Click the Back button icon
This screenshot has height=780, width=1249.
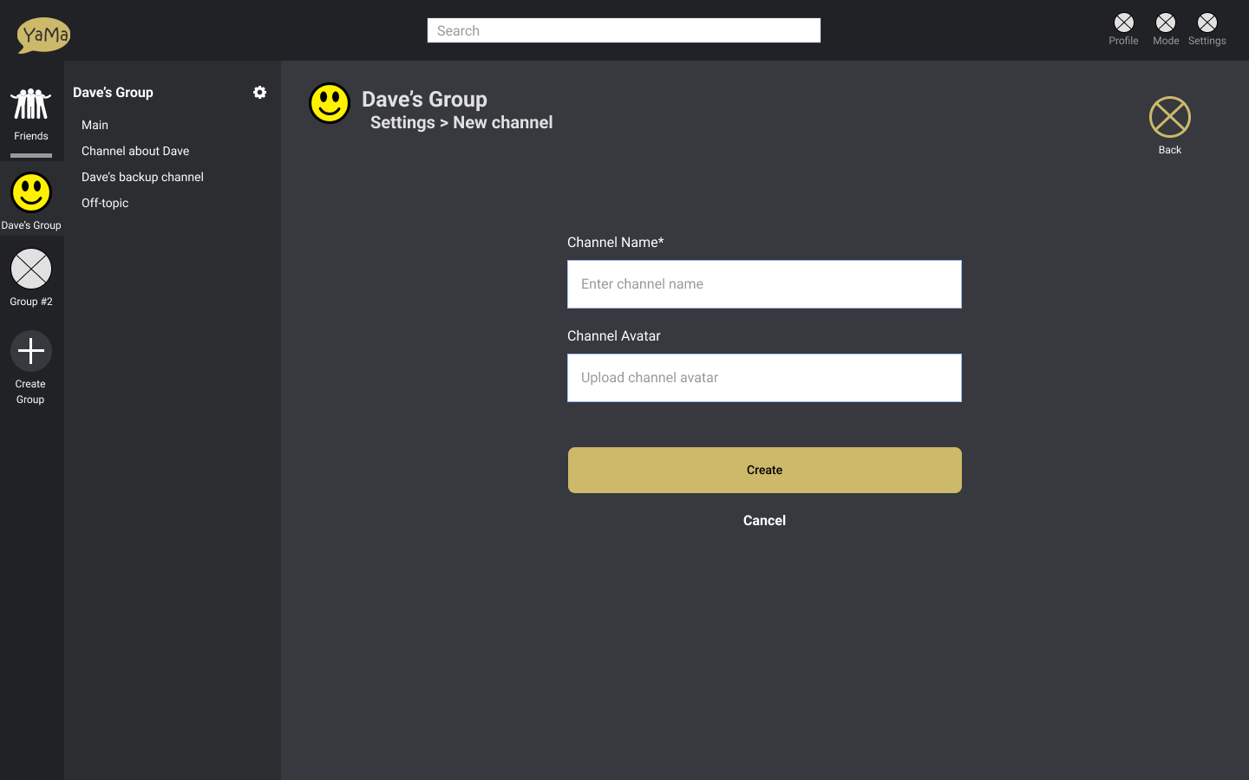(x=1169, y=118)
